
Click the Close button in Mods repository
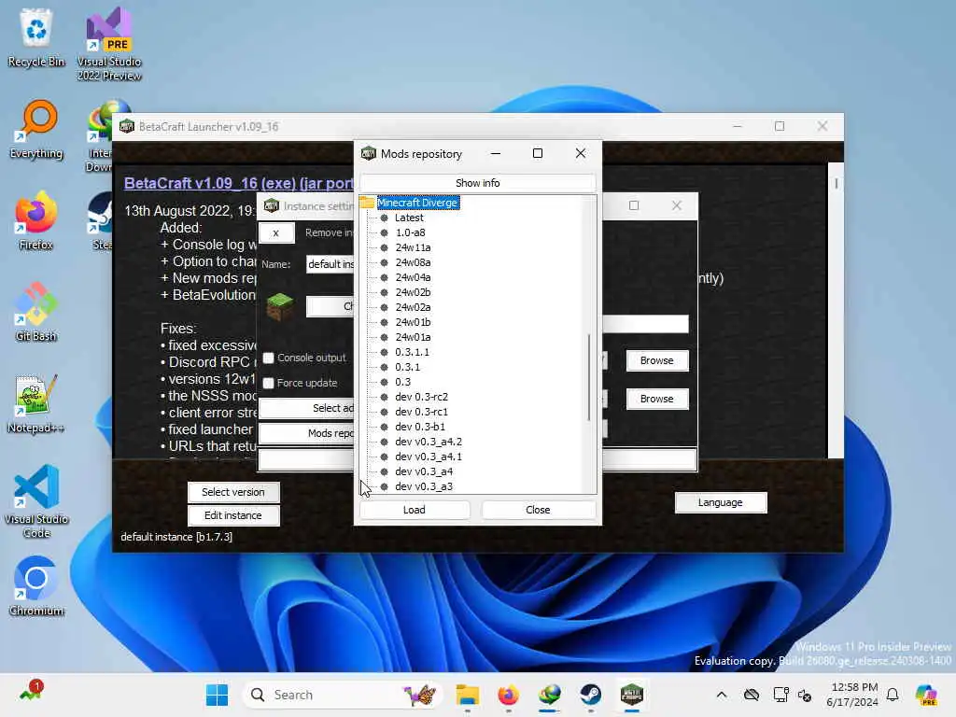click(x=538, y=510)
